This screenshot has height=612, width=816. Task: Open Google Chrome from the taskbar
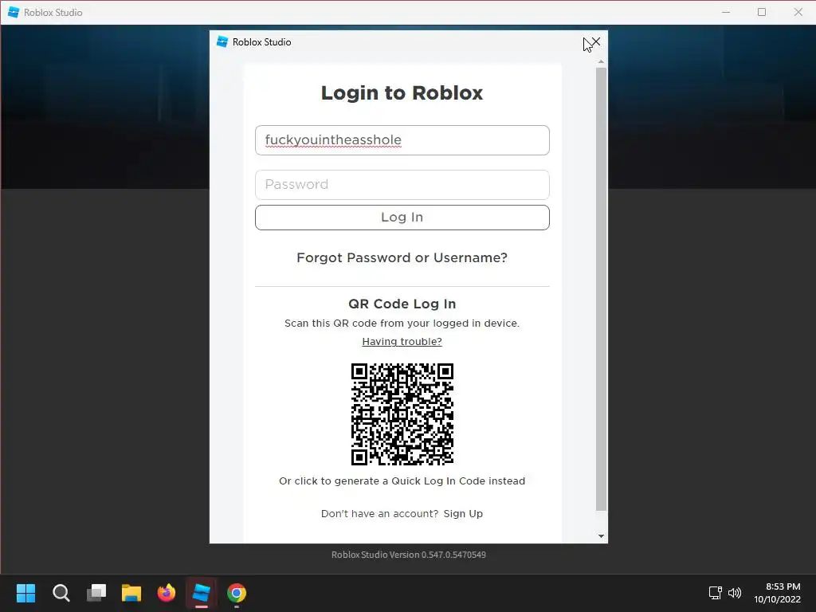(x=237, y=593)
